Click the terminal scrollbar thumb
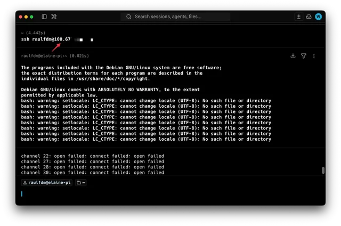The image size is (341, 226). click(x=323, y=171)
